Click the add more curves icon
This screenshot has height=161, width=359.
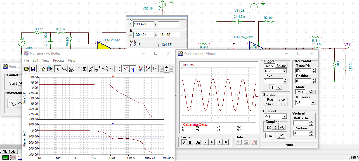point(141,69)
